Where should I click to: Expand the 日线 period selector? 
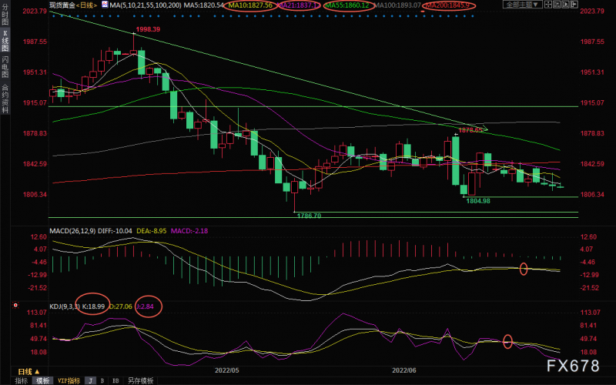point(28,372)
